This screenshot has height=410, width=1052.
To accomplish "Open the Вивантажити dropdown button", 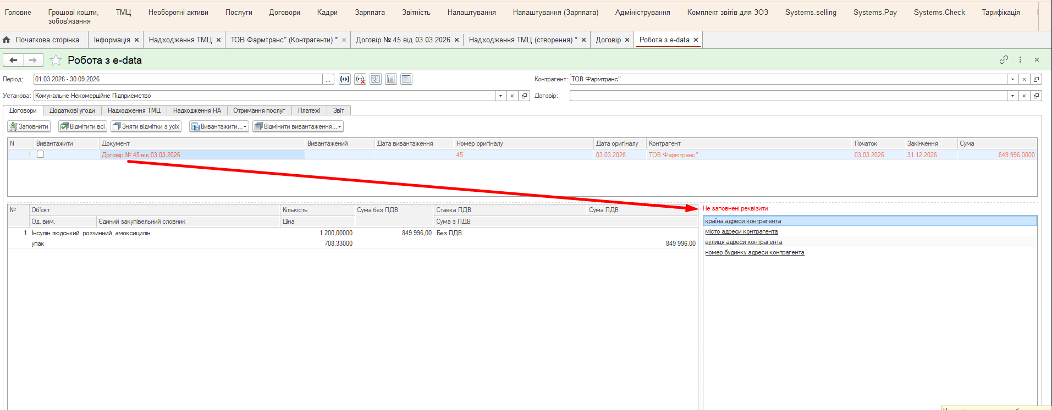I will coord(219,126).
